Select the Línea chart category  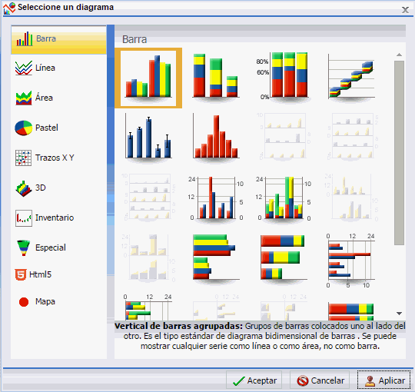(58, 68)
